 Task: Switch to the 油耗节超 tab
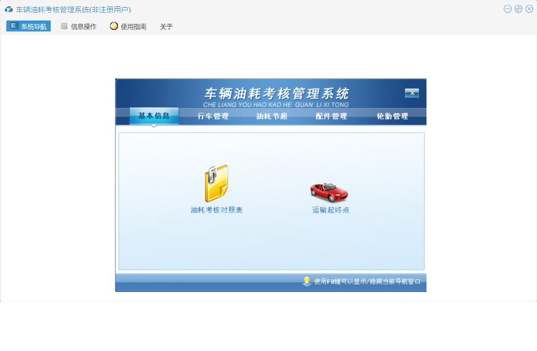click(x=272, y=116)
